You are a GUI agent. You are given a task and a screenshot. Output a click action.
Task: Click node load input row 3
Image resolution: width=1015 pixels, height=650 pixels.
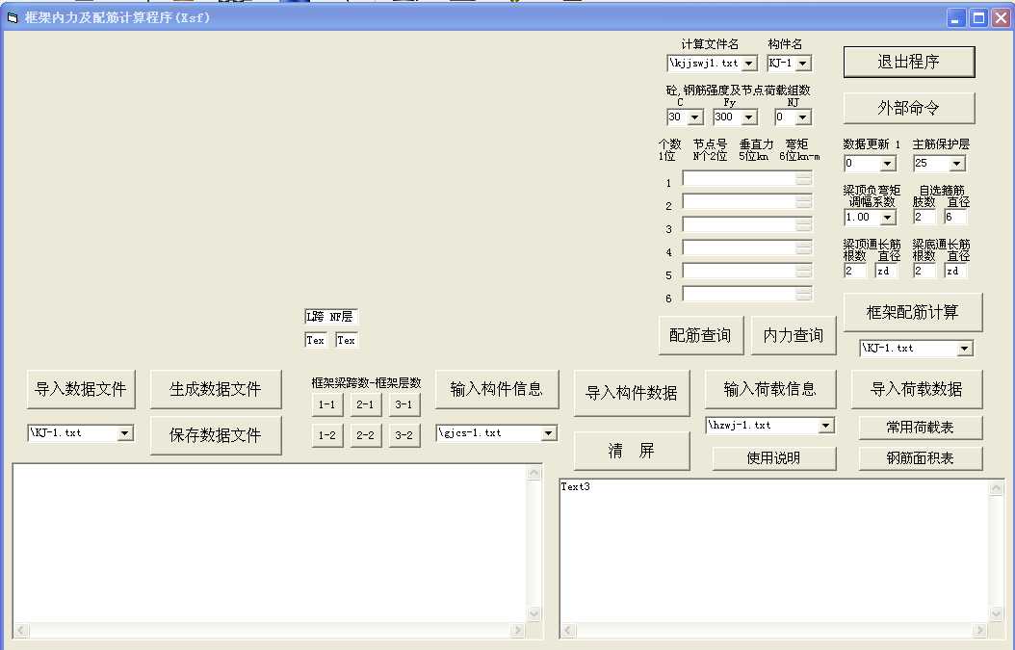[x=747, y=224]
